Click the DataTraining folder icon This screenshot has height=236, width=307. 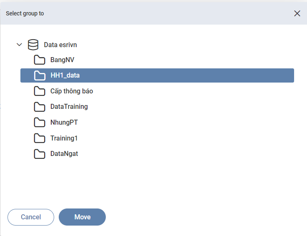[x=40, y=107]
